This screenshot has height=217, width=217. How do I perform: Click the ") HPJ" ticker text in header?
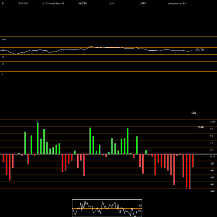[x=143, y=3]
